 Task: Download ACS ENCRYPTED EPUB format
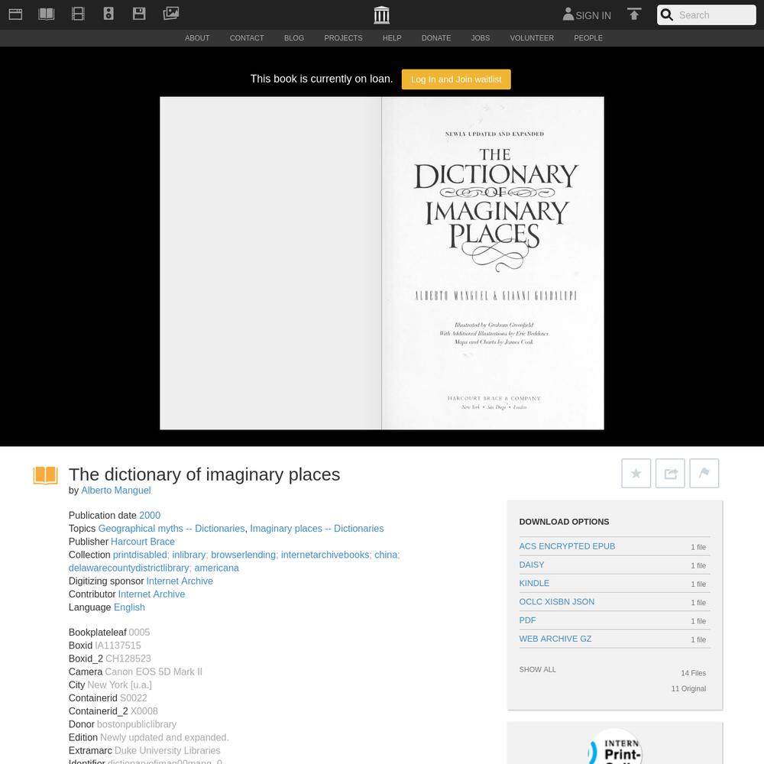pyautogui.click(x=567, y=546)
